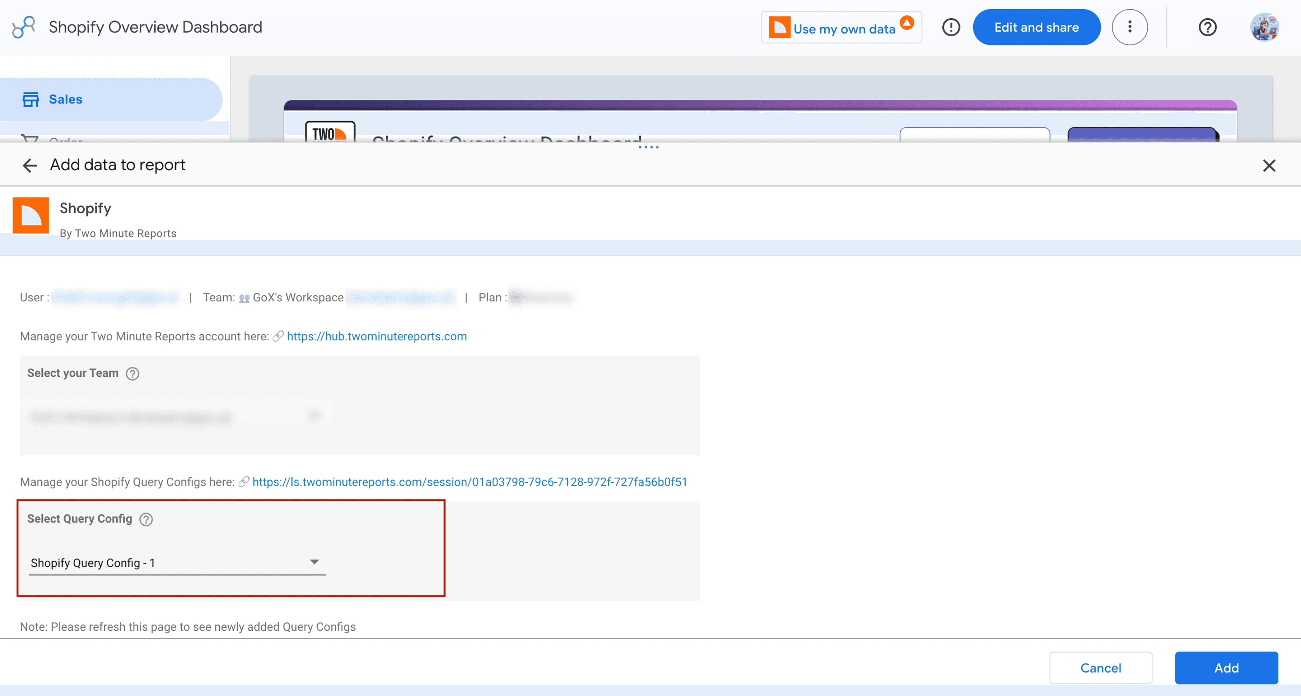
Task: Click the team people icon beside GoX's Workspace
Action: 244,298
